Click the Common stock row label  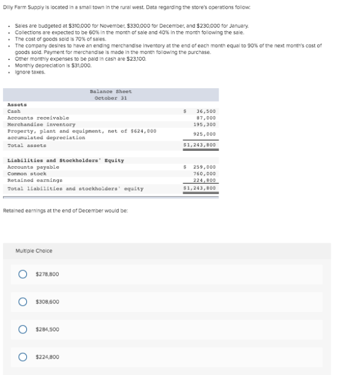27,173
